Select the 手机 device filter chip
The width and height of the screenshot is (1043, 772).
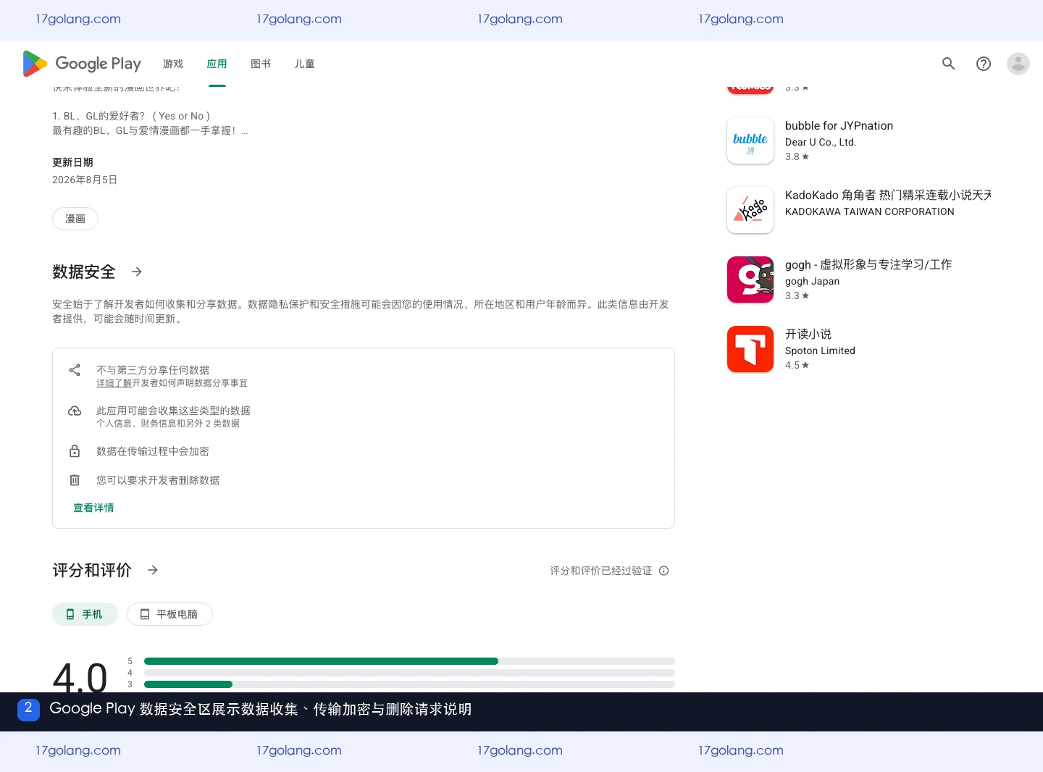85,614
